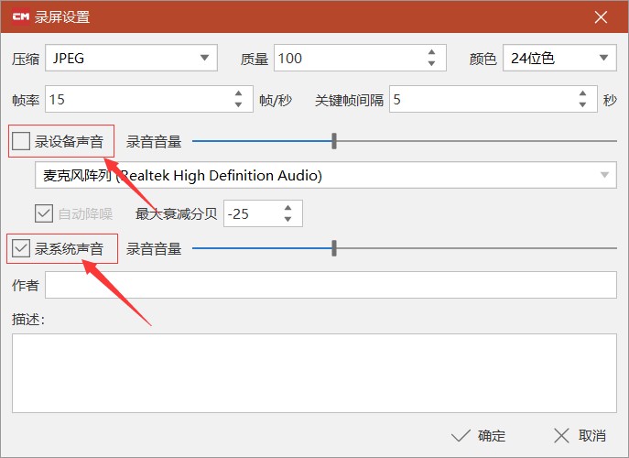The height and width of the screenshot is (458, 629).
Task: Expand the microphone device dropdown
Action: click(326, 175)
